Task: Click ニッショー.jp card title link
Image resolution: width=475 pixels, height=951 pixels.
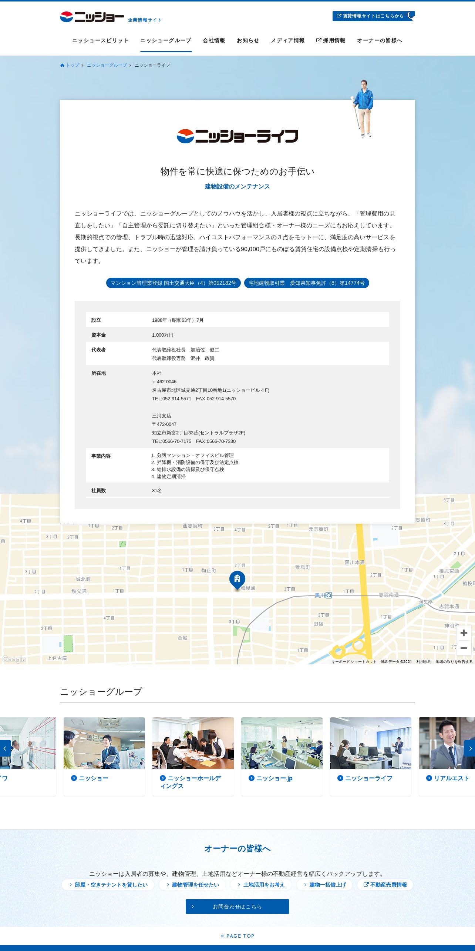Action: coord(274,778)
